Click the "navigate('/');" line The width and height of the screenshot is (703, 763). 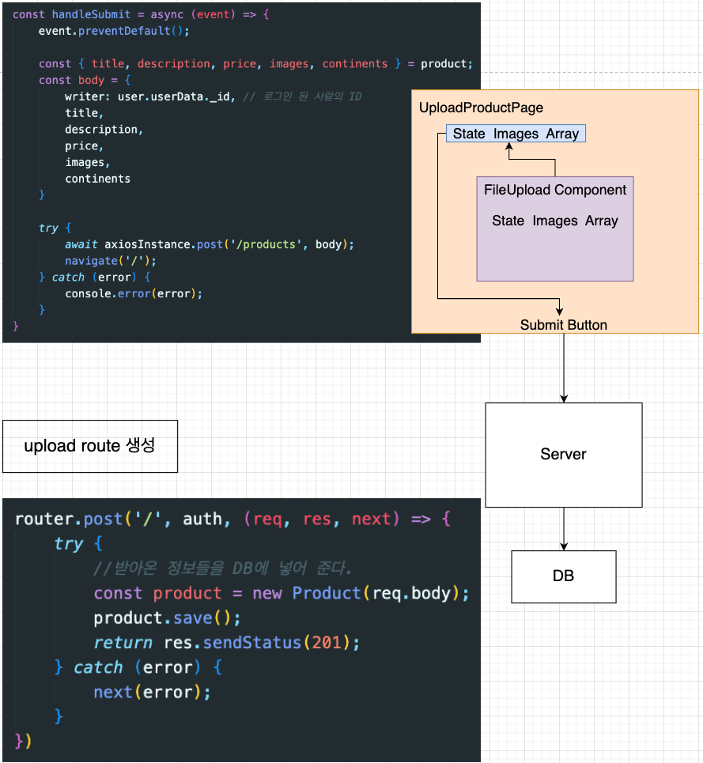click(111, 261)
